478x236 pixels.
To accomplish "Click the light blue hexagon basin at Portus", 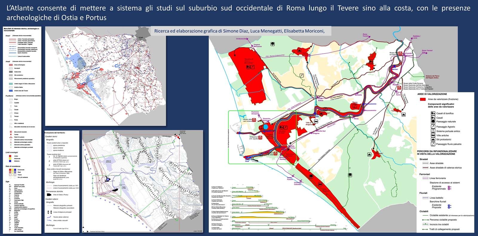I will 266,127.
